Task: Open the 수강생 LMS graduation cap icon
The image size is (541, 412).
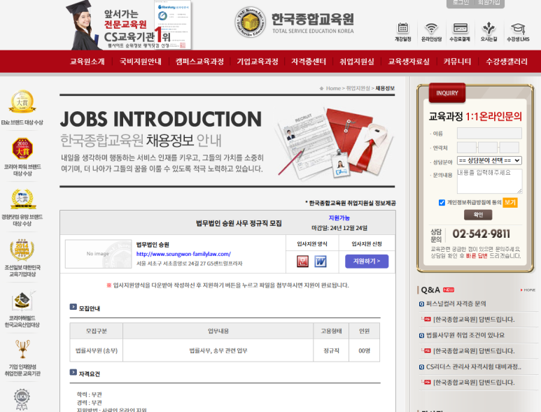Action: [518, 28]
